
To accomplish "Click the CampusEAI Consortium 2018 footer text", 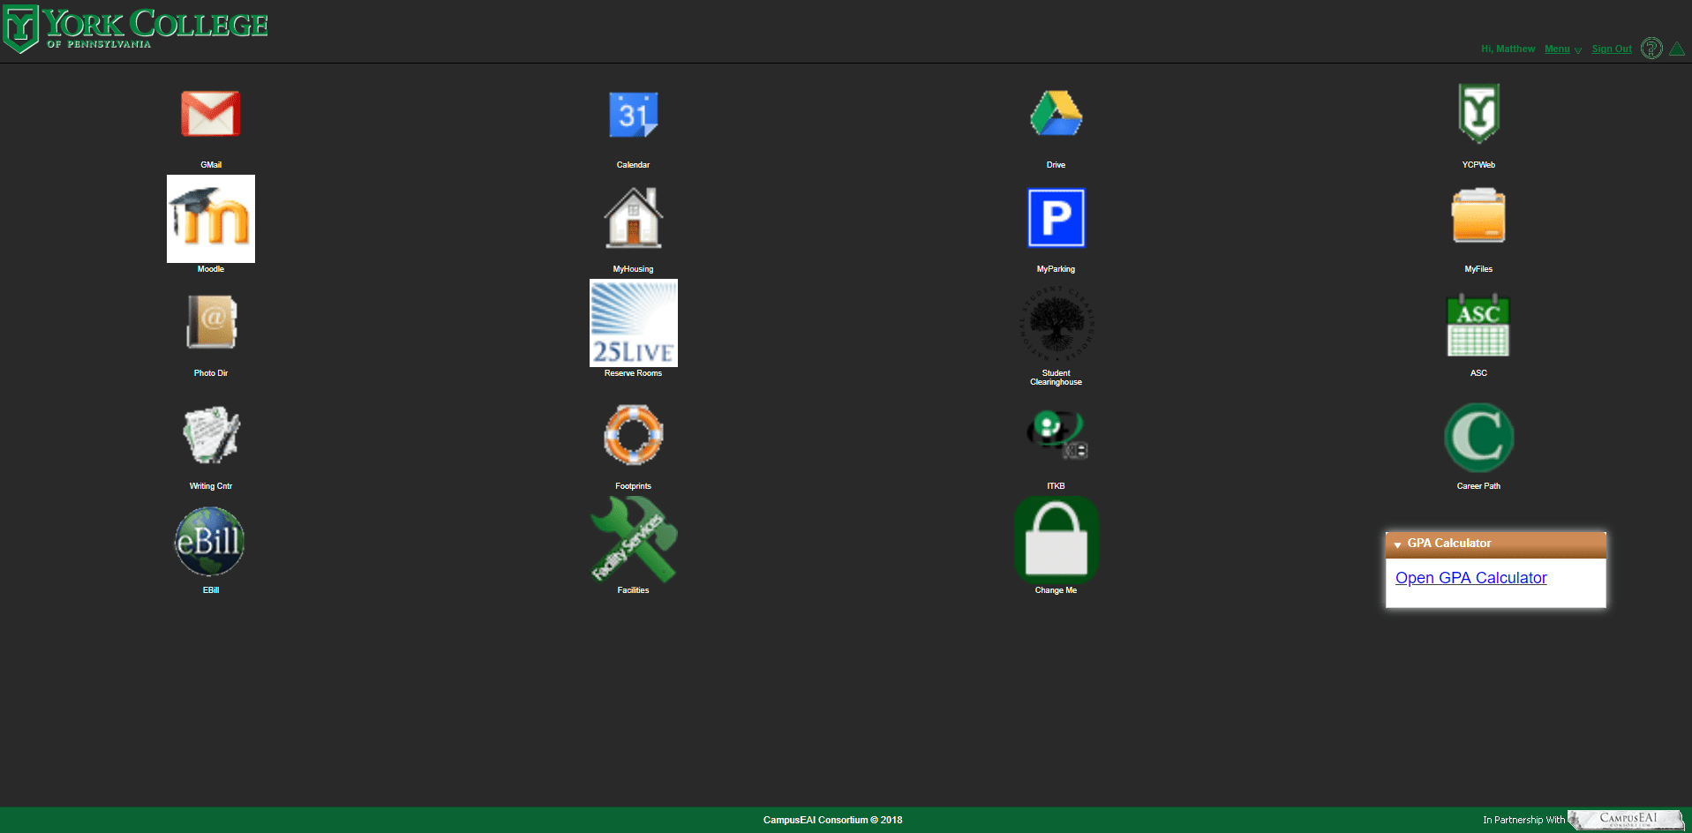I will 832,820.
